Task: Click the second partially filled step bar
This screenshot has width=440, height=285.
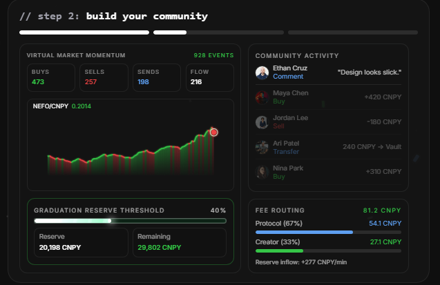Action: pyautogui.click(x=218, y=32)
